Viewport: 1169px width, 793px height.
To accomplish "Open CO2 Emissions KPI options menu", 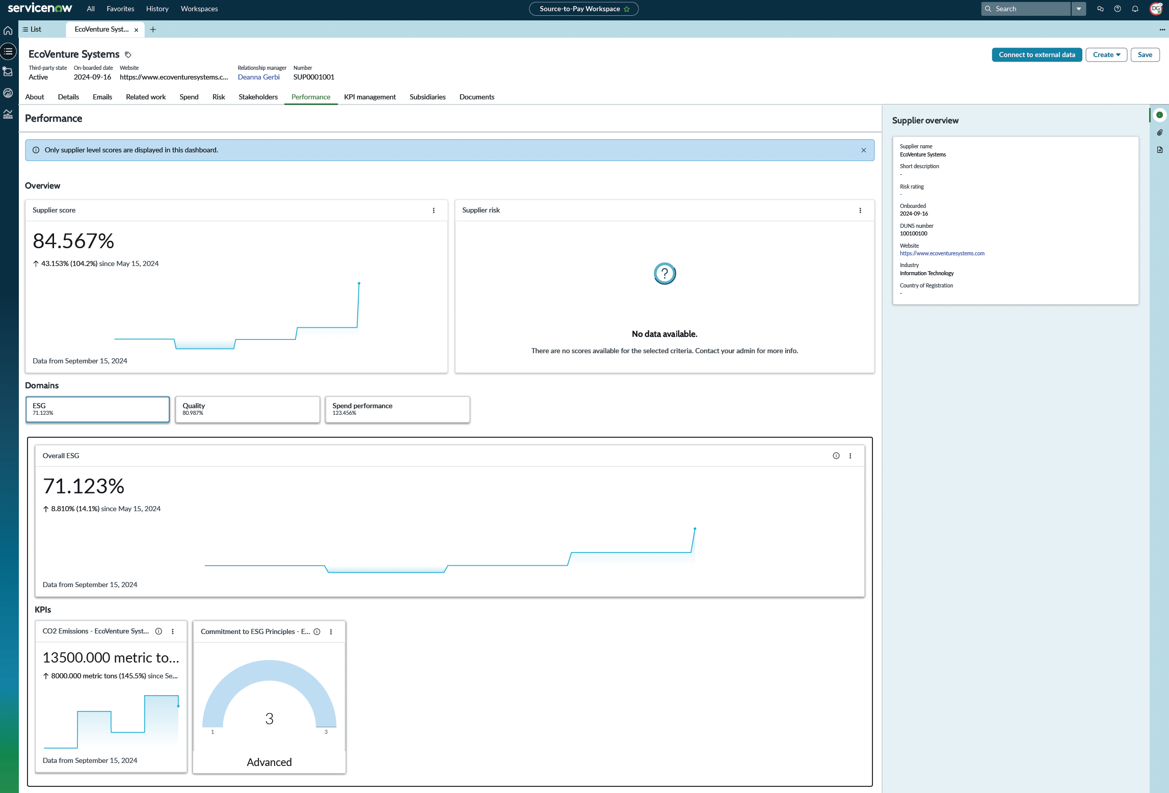I will coord(173,631).
